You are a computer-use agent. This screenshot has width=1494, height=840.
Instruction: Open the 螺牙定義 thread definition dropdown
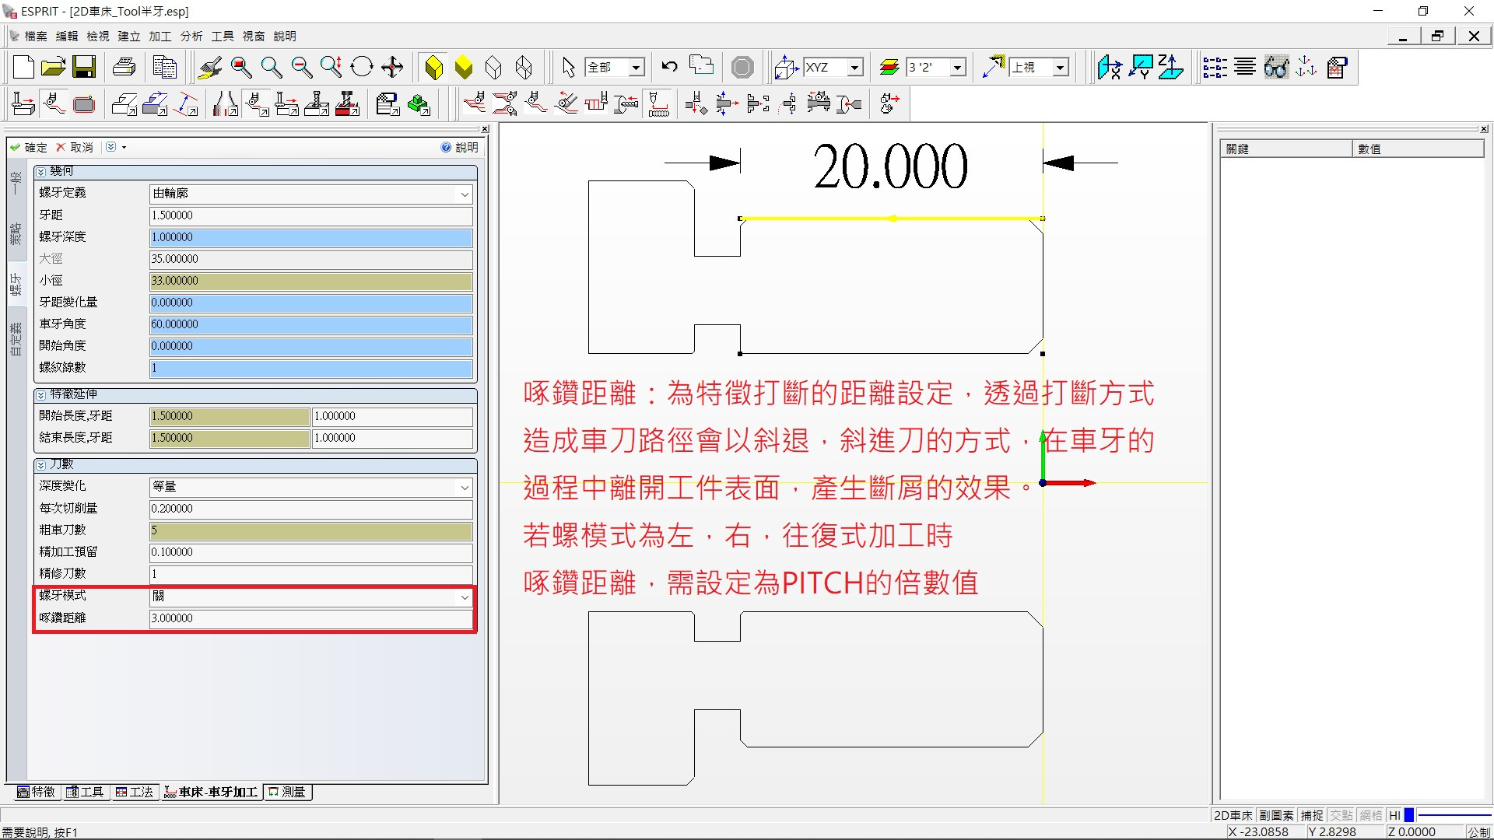point(465,194)
